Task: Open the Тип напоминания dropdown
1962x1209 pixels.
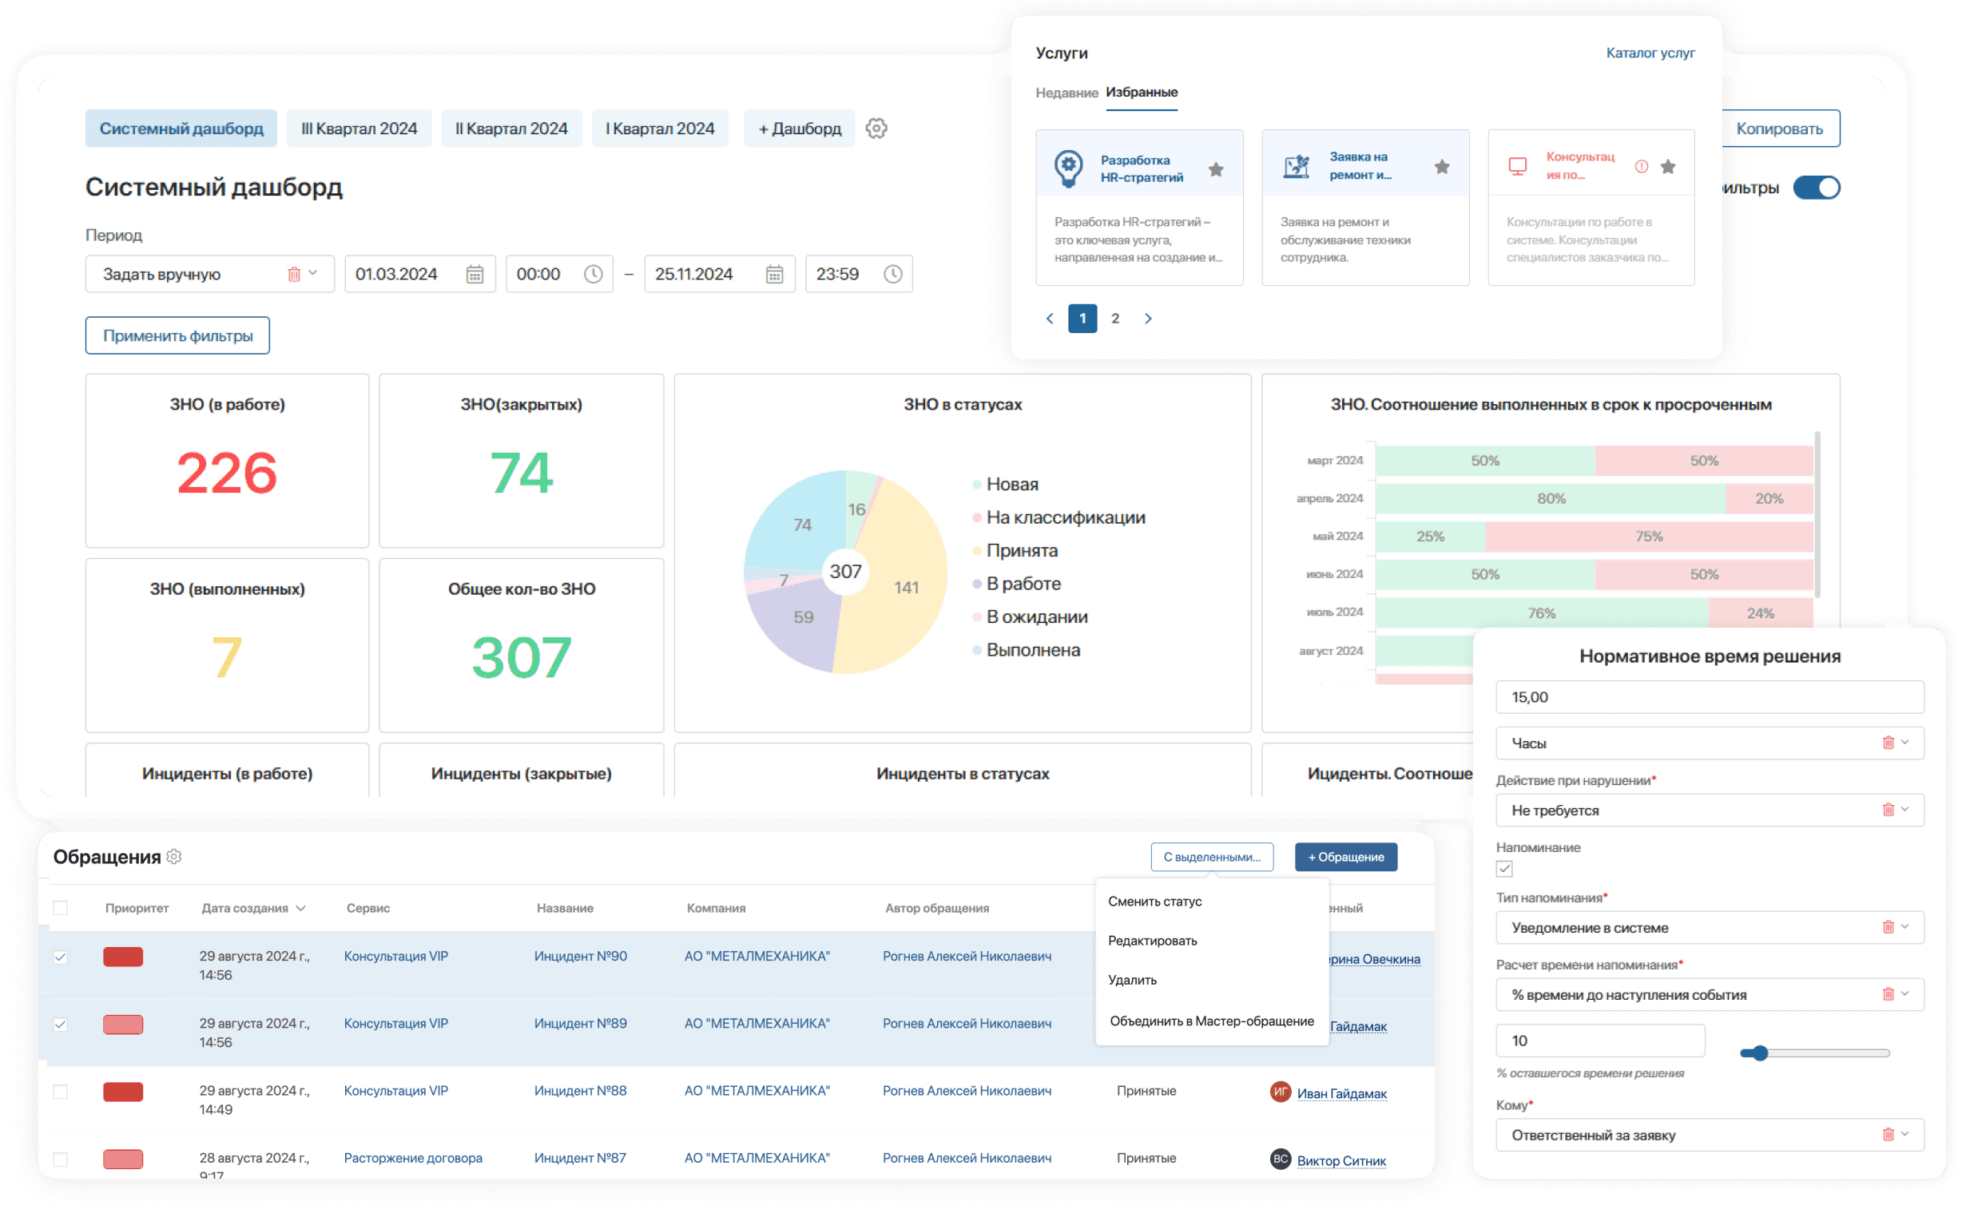Action: tap(1905, 927)
